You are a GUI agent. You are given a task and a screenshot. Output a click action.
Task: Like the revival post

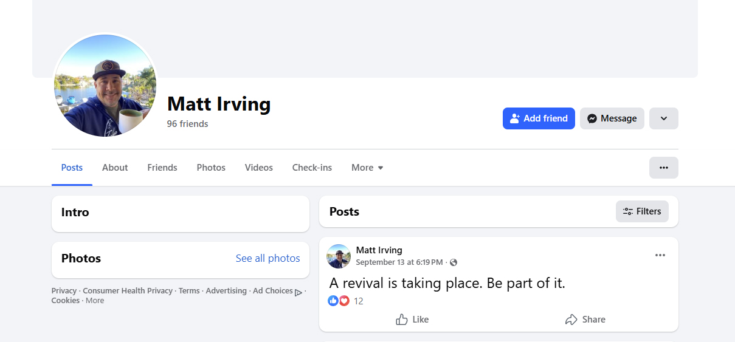(x=412, y=320)
